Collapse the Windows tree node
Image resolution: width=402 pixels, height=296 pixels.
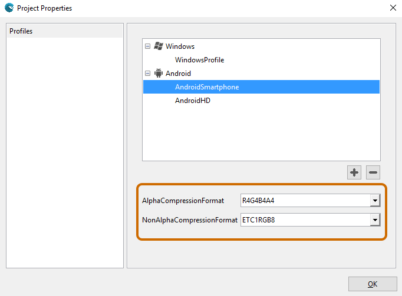(x=147, y=46)
